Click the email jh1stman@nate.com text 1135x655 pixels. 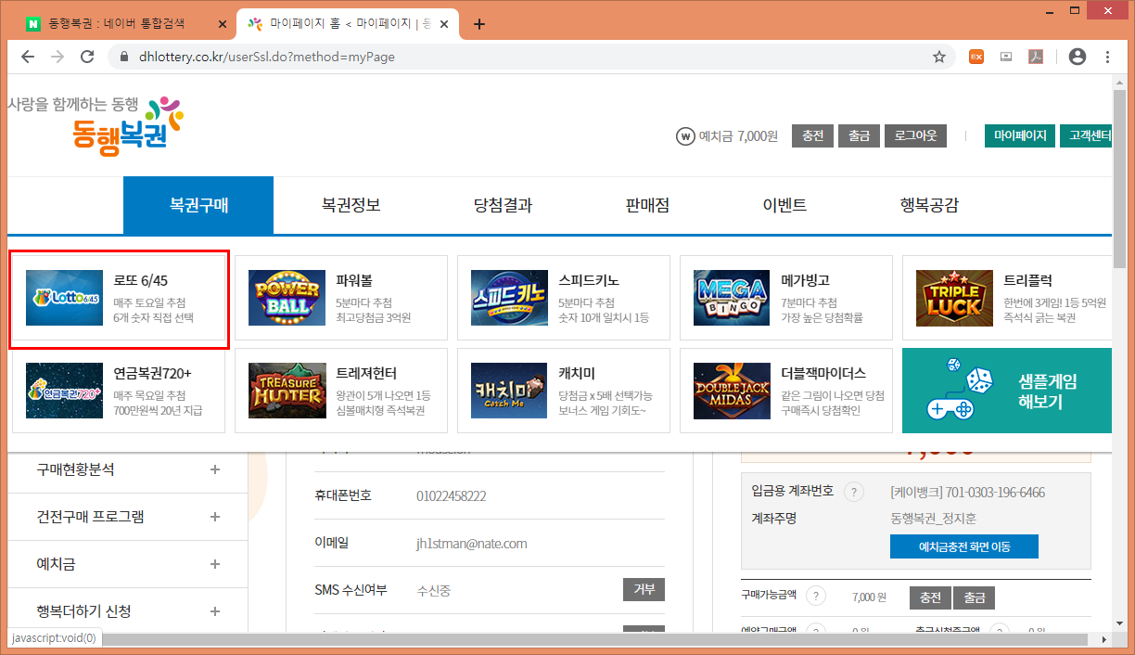point(471,544)
